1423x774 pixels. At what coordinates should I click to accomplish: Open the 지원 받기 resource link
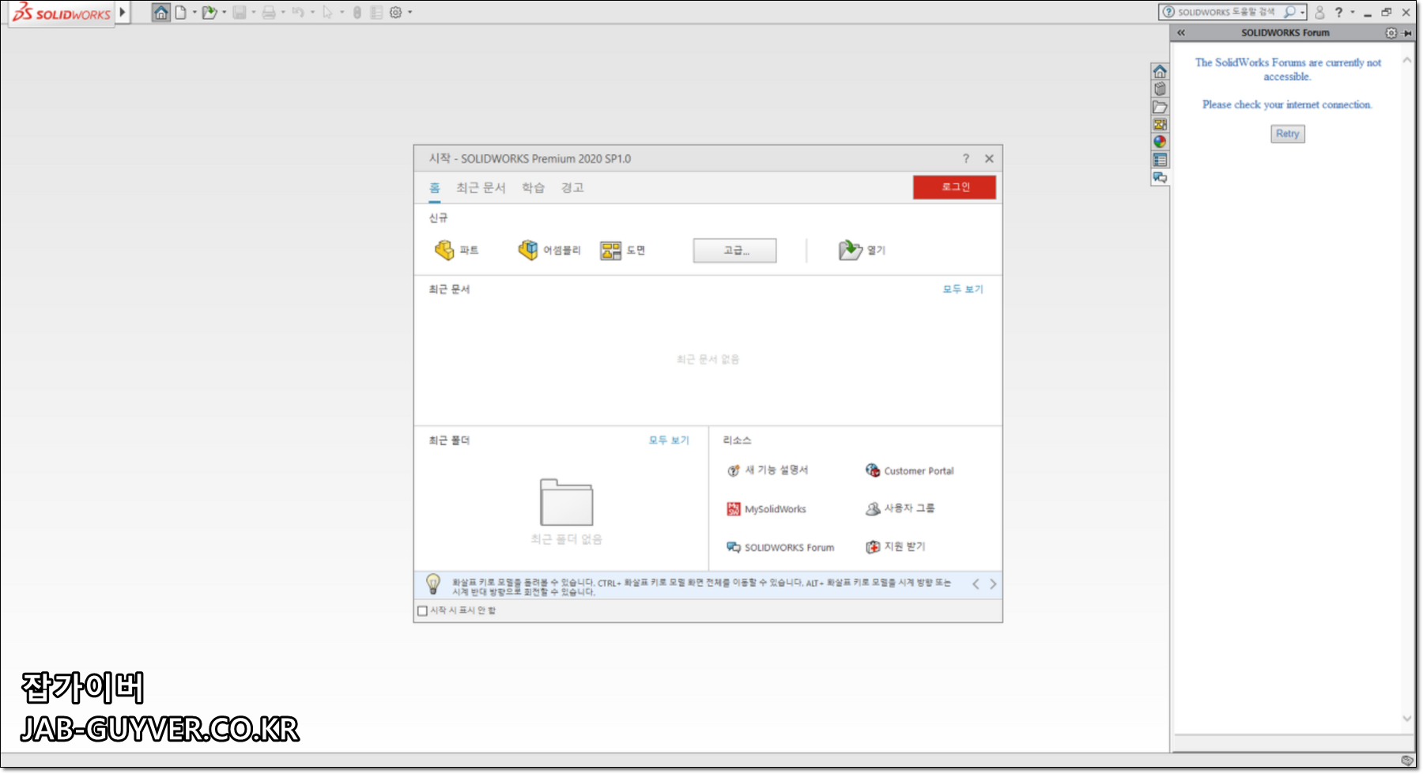click(895, 546)
